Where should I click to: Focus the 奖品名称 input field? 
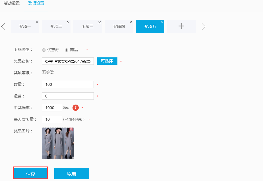68,61
